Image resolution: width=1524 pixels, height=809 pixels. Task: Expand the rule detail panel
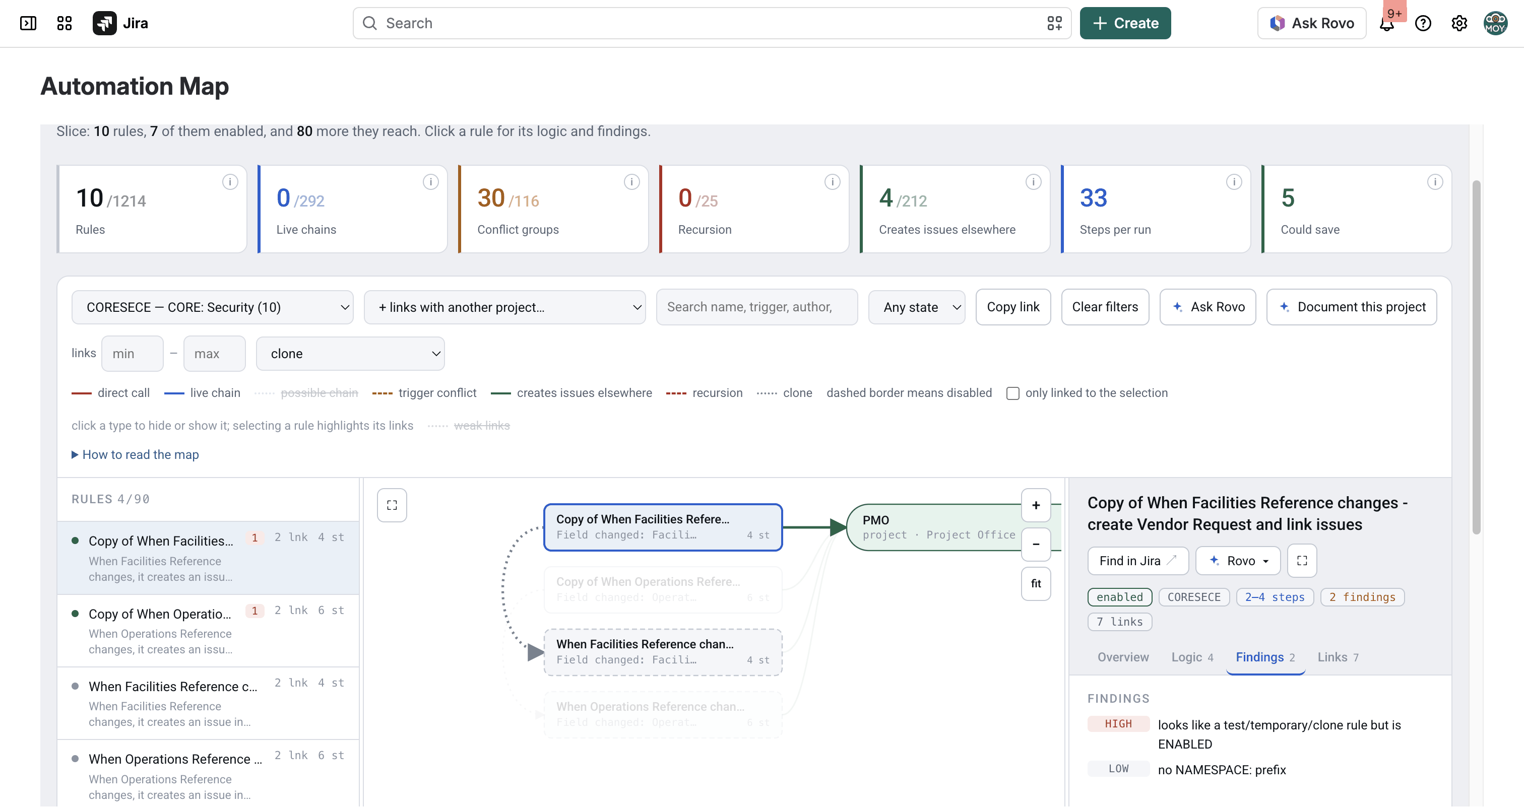1302,561
